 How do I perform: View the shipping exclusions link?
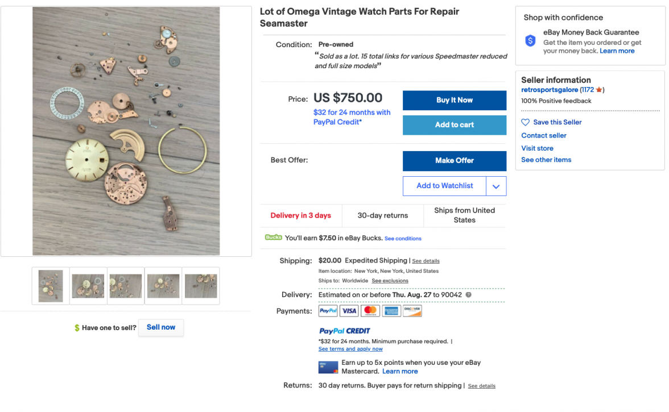click(390, 281)
